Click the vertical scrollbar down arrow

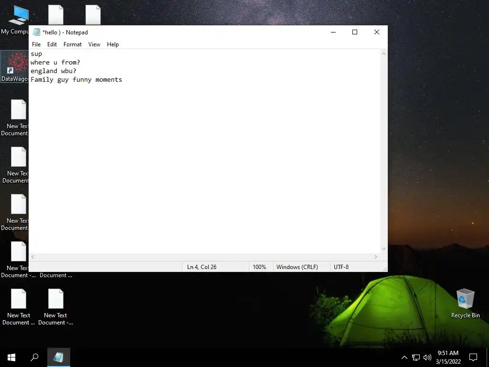coord(383,248)
